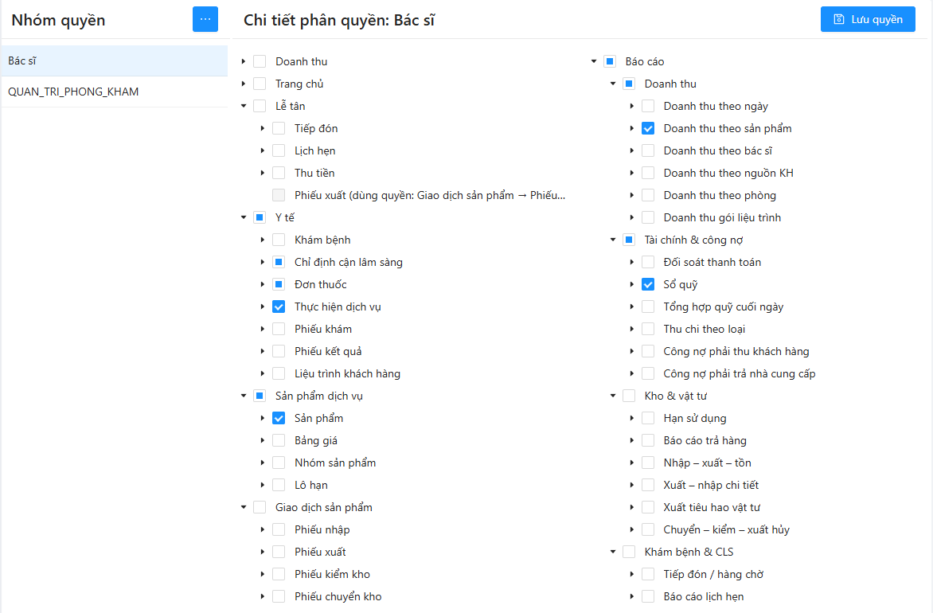Expand the Sổ quỹ permission arrow
Viewport: 933px width, 613px height.
(x=632, y=284)
